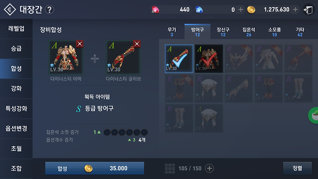Add gold with the plus icon
The height and width of the screenshot is (179, 318).
click(295, 10)
